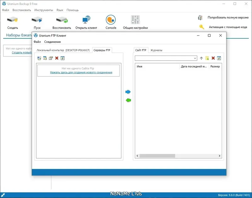Image resolution: width=252 pixels, height=198 pixels.
Task: Create new folder on FTP site
Action: point(207,58)
